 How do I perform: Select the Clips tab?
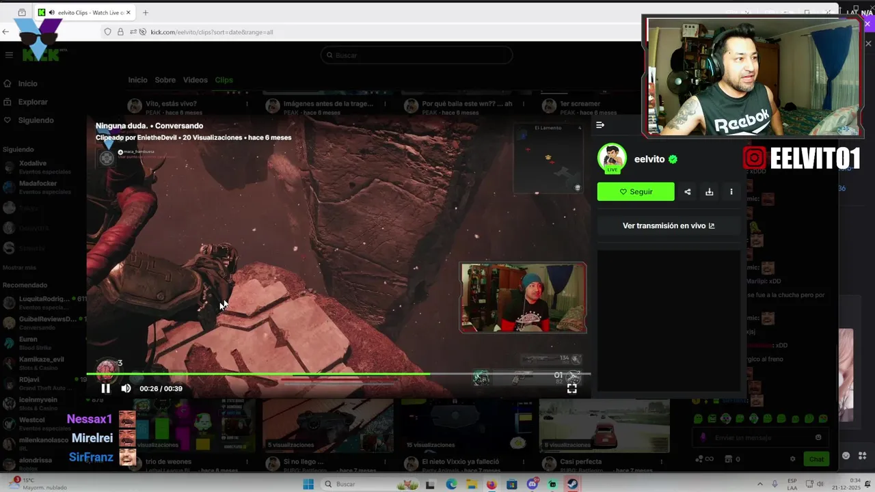[x=224, y=80]
